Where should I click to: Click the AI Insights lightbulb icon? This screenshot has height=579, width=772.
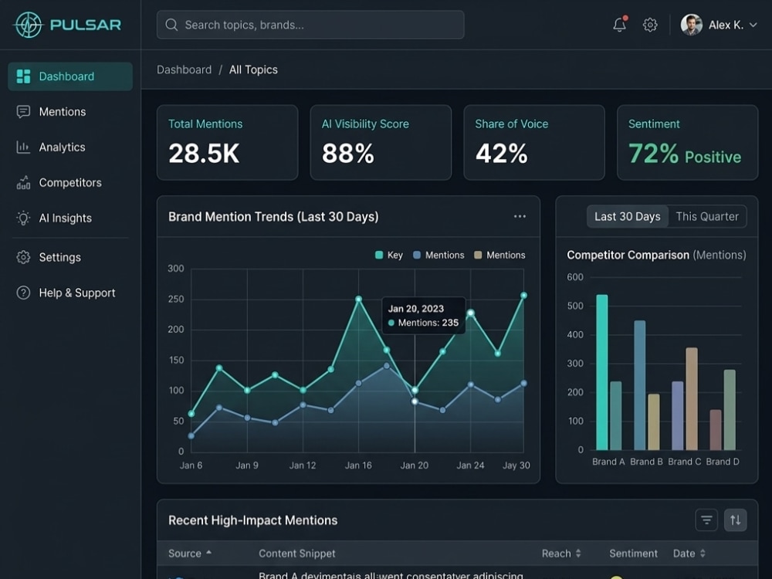[23, 218]
